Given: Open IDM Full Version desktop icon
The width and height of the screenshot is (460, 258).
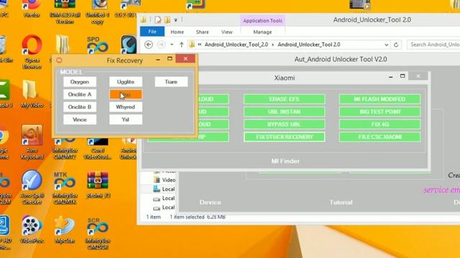Looking at the screenshot, I should pos(65,11).
